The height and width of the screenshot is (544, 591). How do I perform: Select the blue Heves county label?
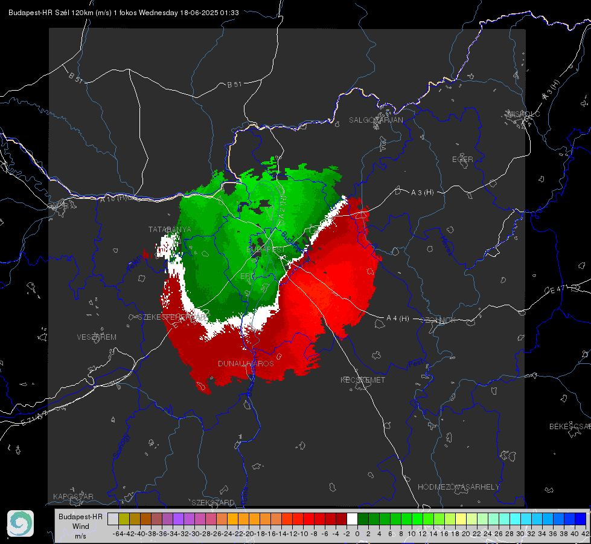446,246
